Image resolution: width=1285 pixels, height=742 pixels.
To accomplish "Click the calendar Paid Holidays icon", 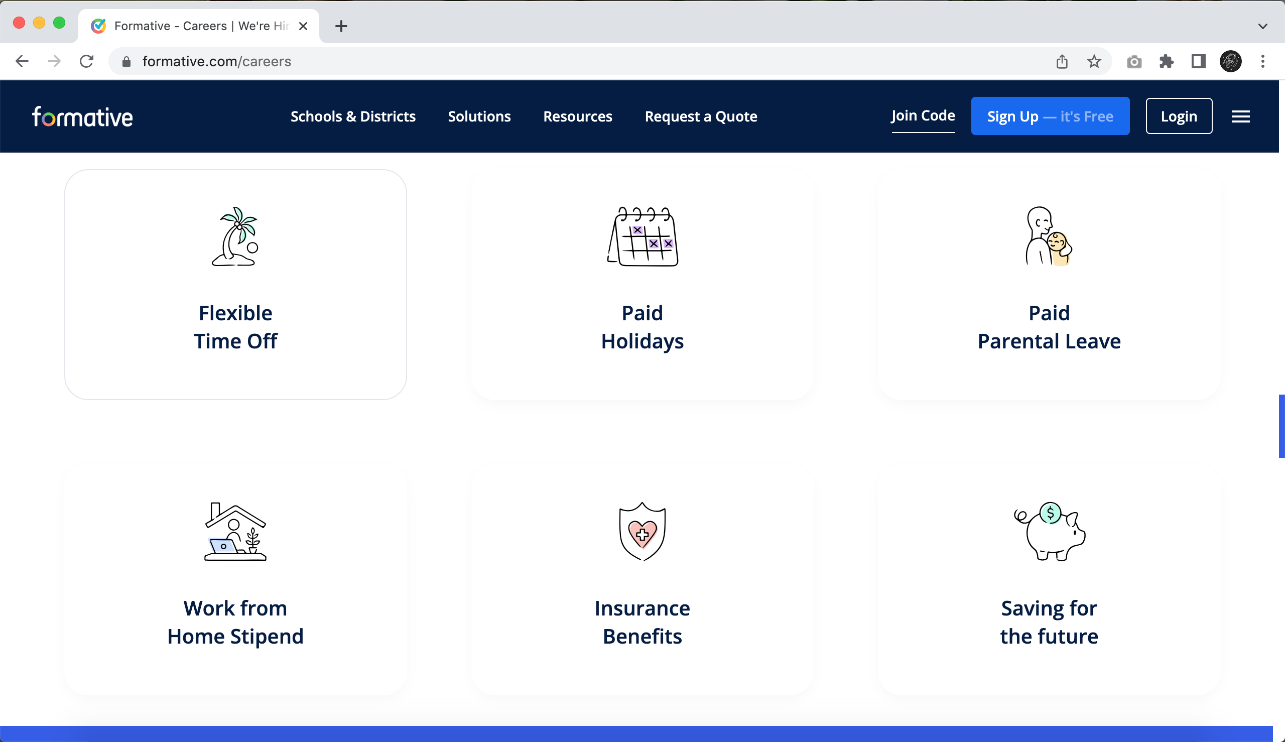I will [642, 236].
